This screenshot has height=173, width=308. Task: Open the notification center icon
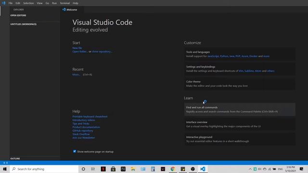click(x=302, y=169)
